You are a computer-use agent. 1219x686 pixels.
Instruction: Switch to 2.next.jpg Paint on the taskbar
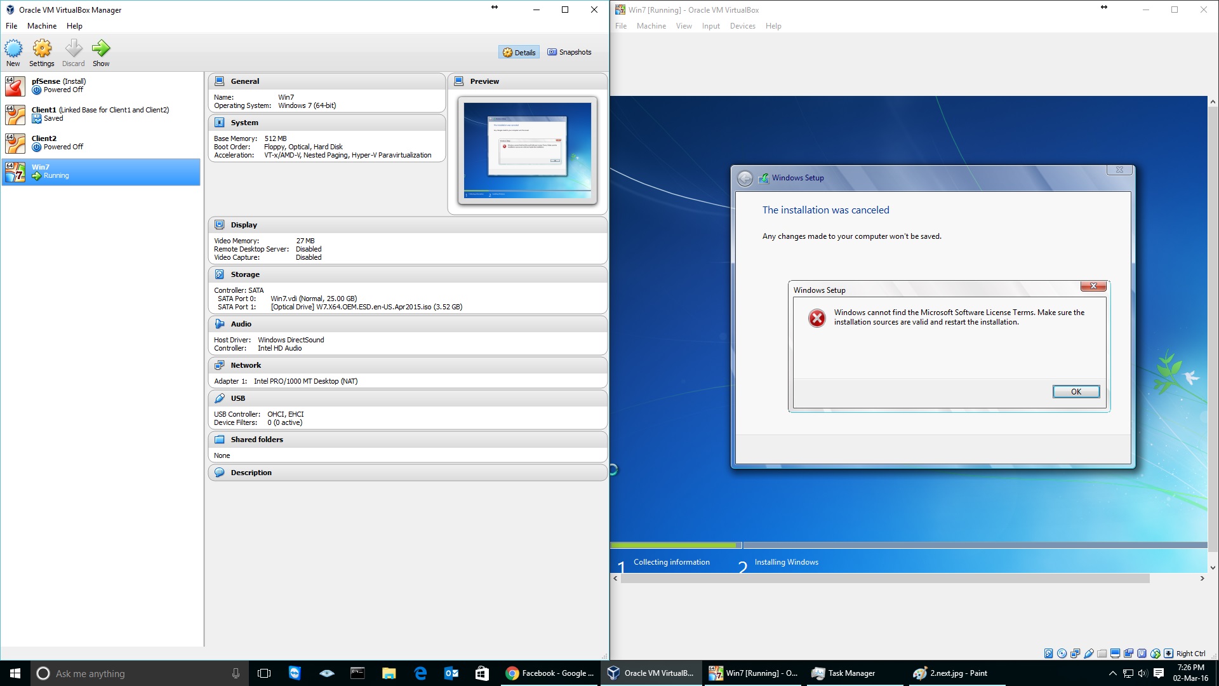(x=957, y=673)
